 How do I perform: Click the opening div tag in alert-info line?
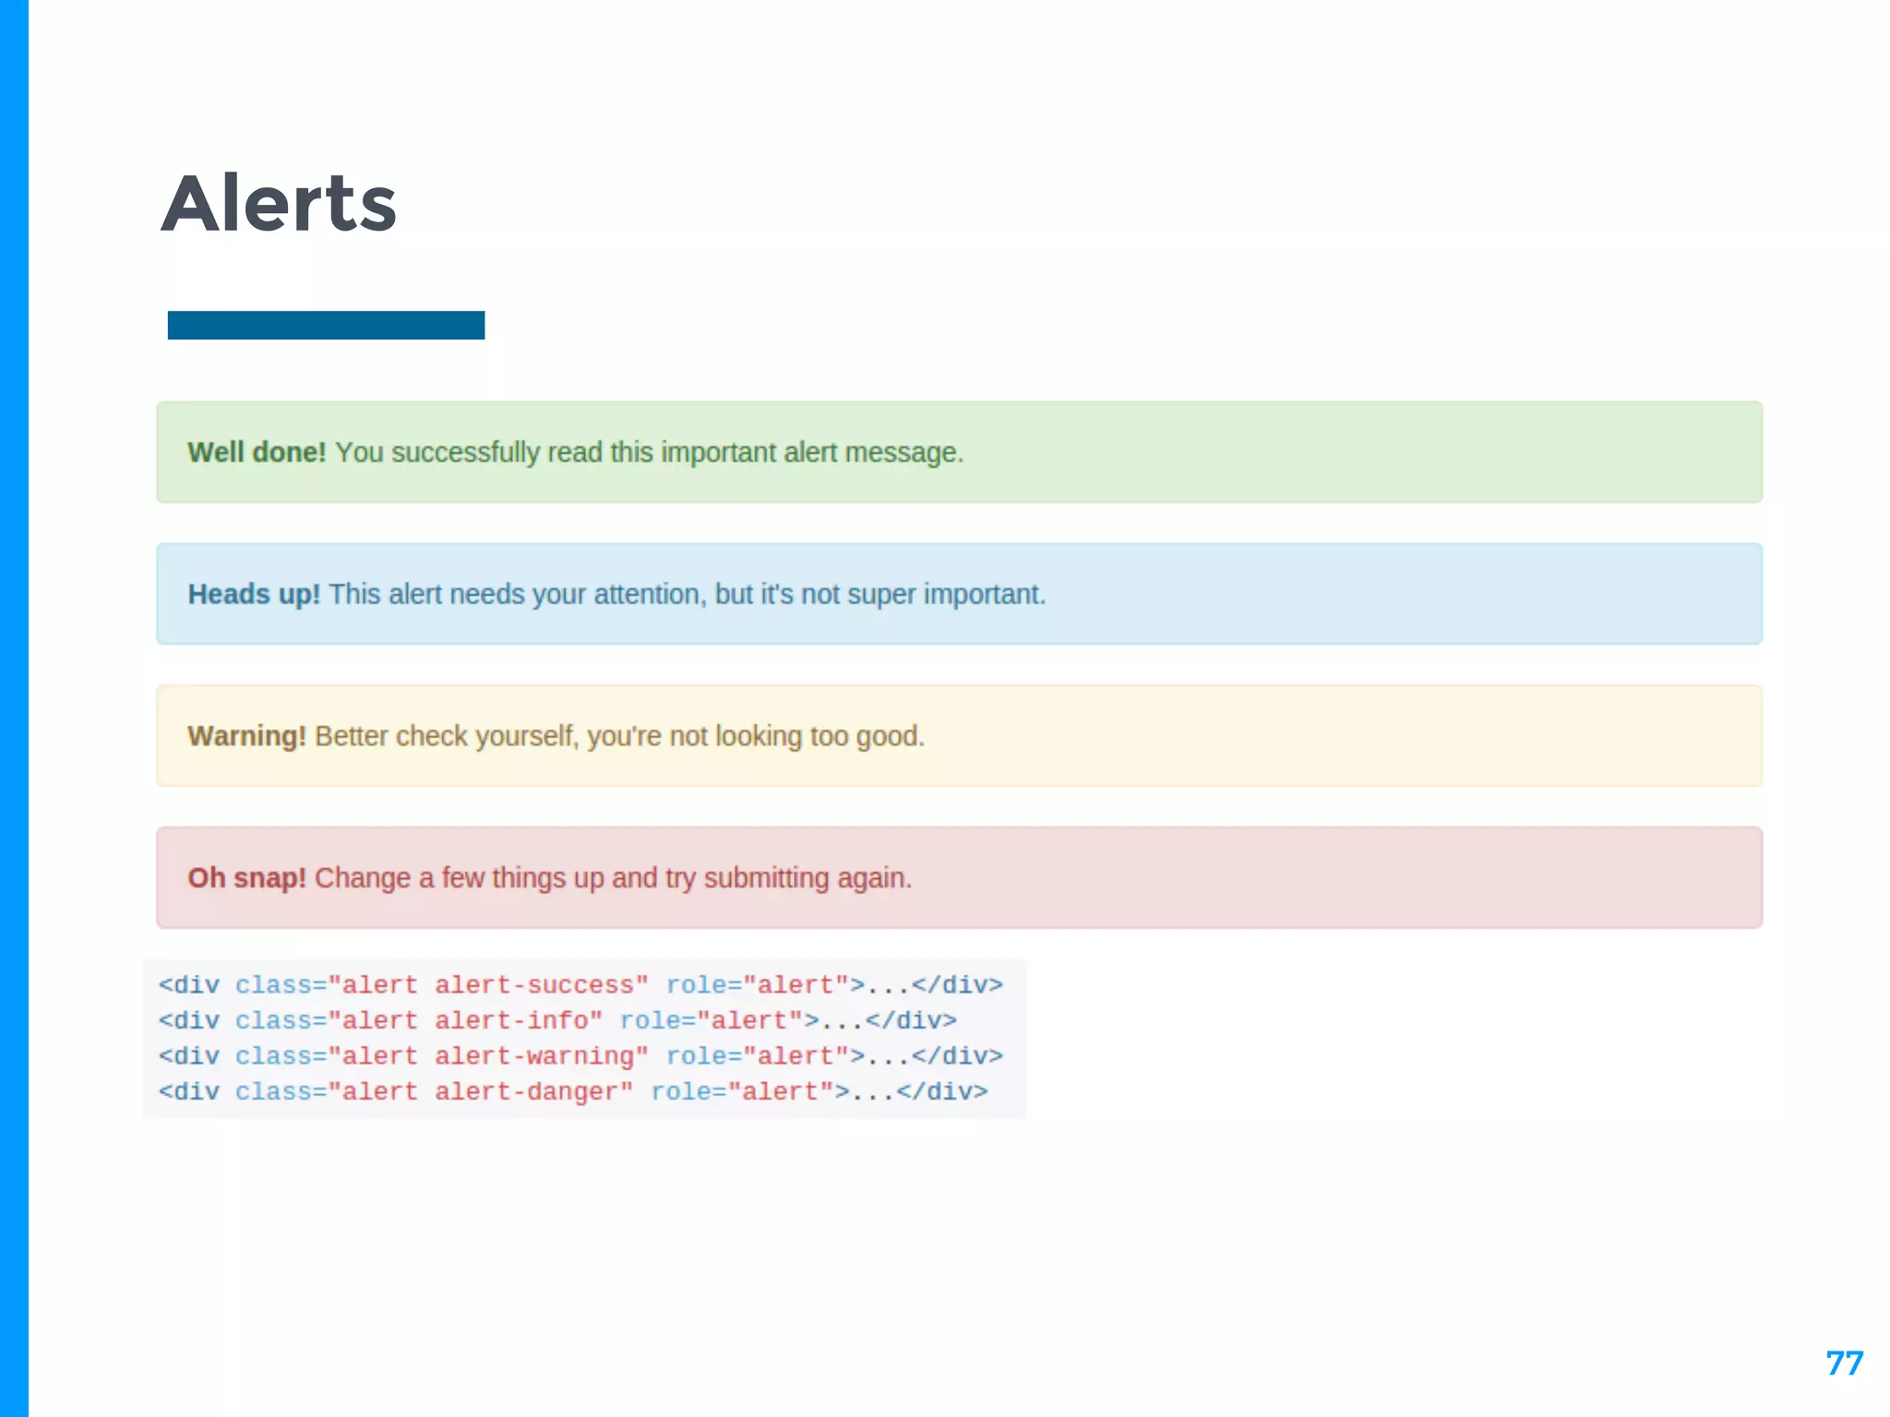pos(189,1021)
